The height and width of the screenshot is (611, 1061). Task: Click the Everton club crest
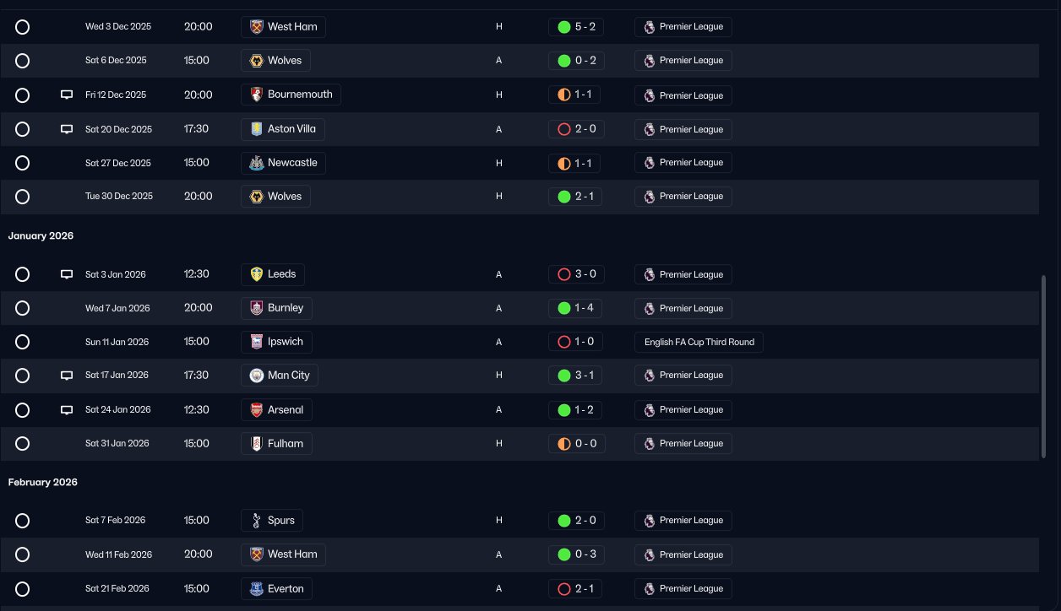click(x=257, y=588)
